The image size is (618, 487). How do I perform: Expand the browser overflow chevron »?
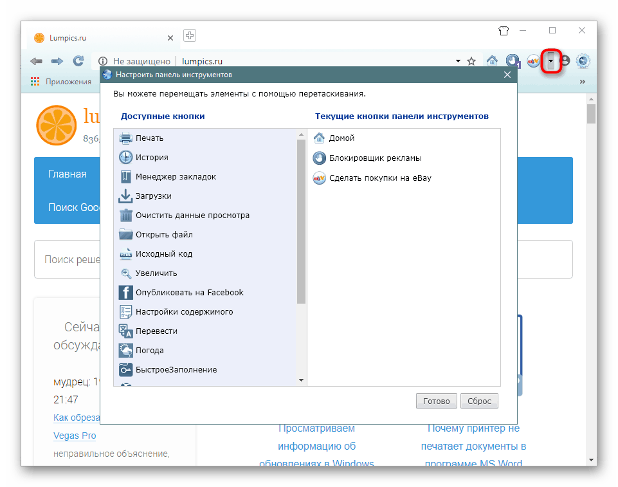582,82
